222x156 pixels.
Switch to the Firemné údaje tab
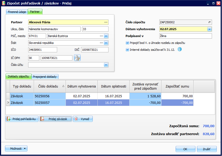(x=17, y=12)
